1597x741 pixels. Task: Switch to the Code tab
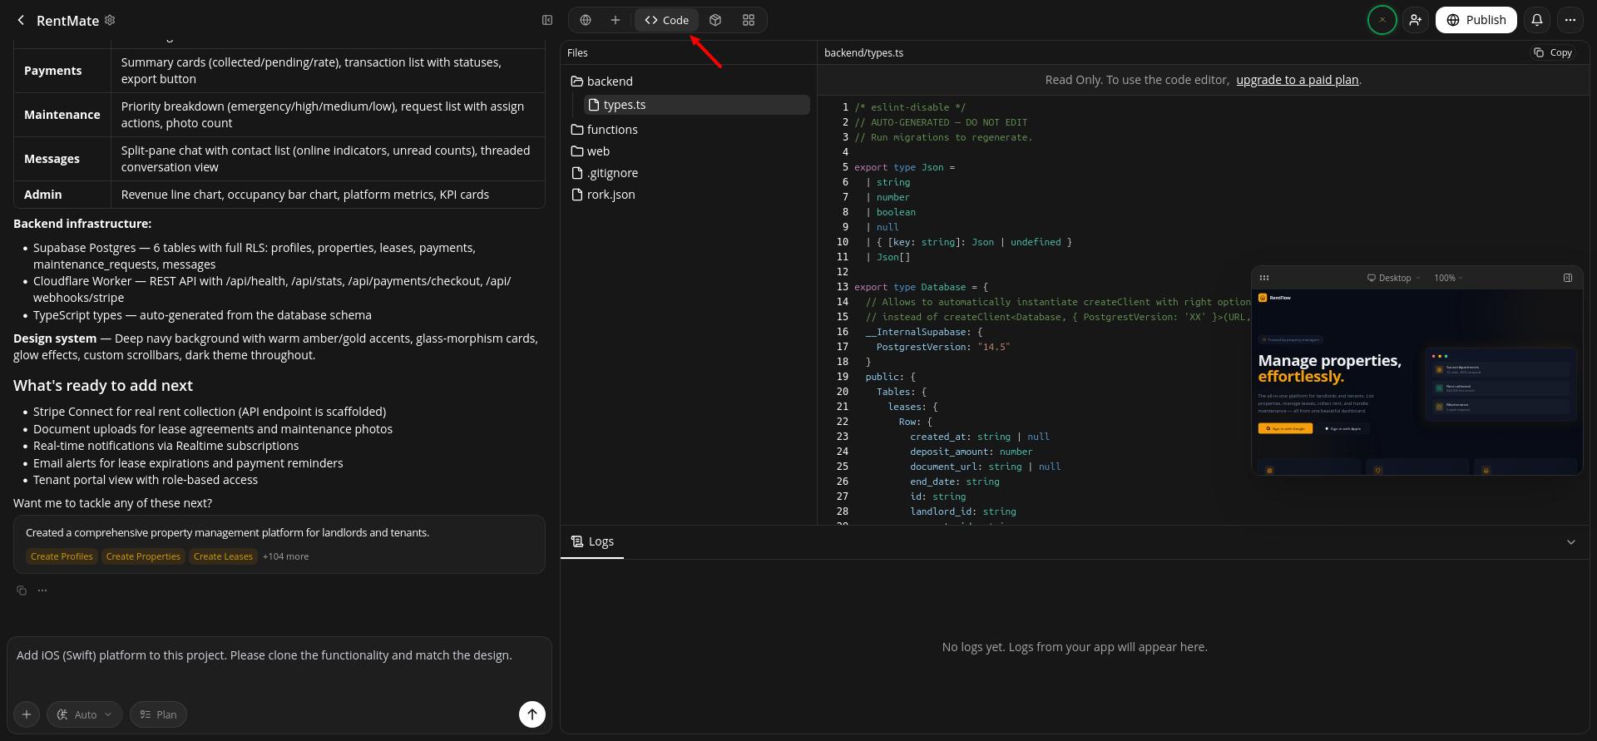point(666,20)
